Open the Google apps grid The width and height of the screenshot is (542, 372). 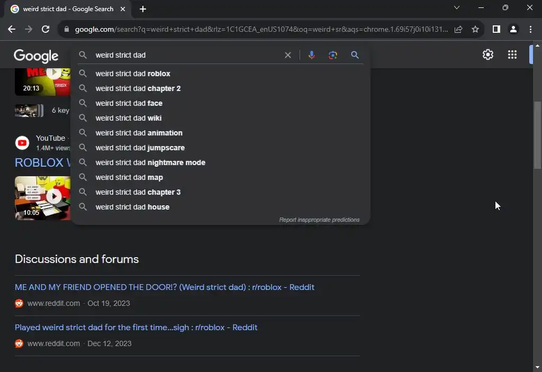pos(512,55)
